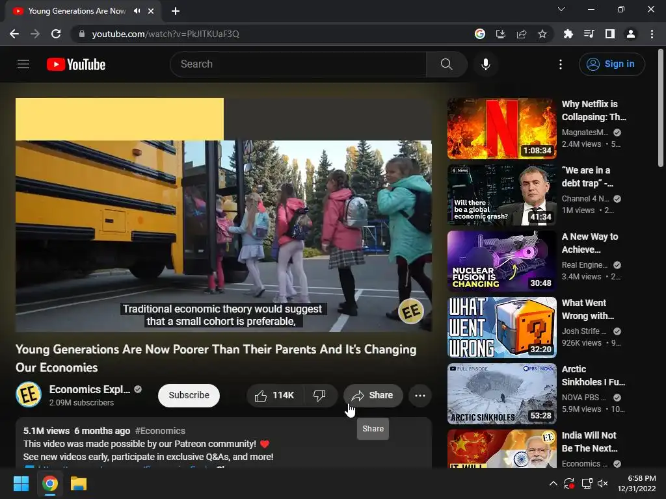Close the Young Generations tab
This screenshot has width=666, height=499.
[151, 11]
